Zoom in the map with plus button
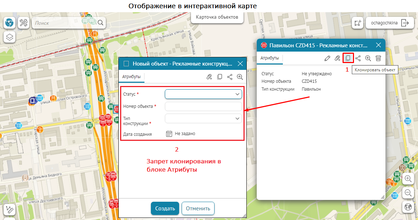 [408, 178]
